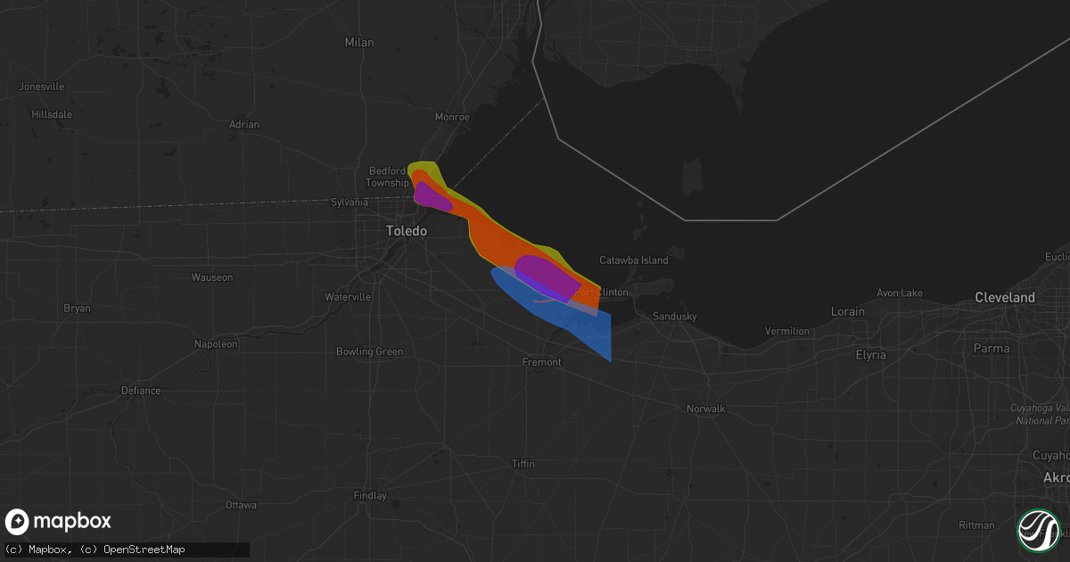This screenshot has height=562, width=1070.
Task: Click the Wauseon label
Action: [211, 277]
